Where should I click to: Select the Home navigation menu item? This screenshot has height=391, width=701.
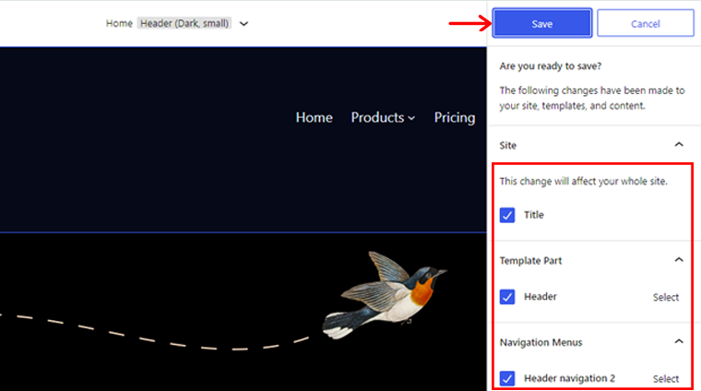314,117
